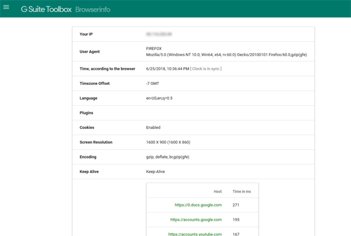Click 'Time, according to the browser' label
Screen dimensions: 351x236
(x=108, y=69)
